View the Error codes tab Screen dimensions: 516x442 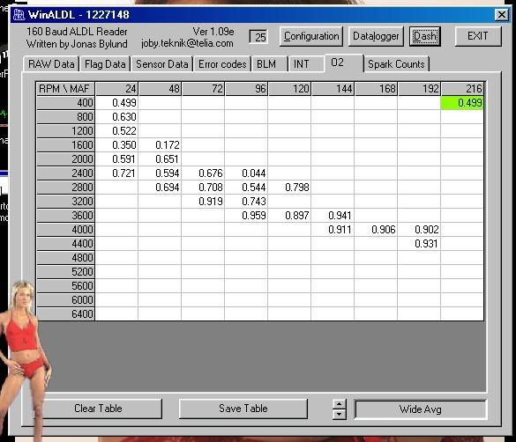coord(222,64)
